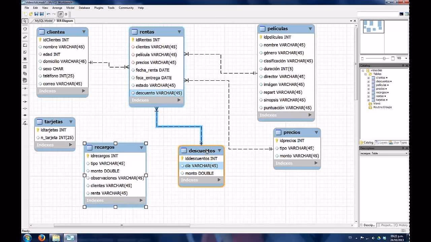Open the Arrange menu
The width and height of the screenshot is (431, 242).
pyautogui.click(x=57, y=8)
